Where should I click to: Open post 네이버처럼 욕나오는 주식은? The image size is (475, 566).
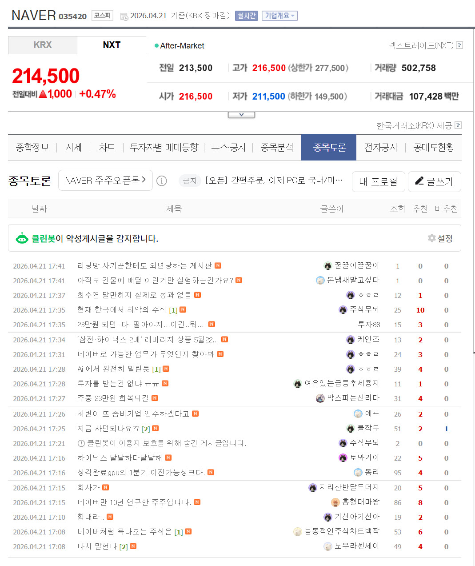pyautogui.click(x=124, y=531)
